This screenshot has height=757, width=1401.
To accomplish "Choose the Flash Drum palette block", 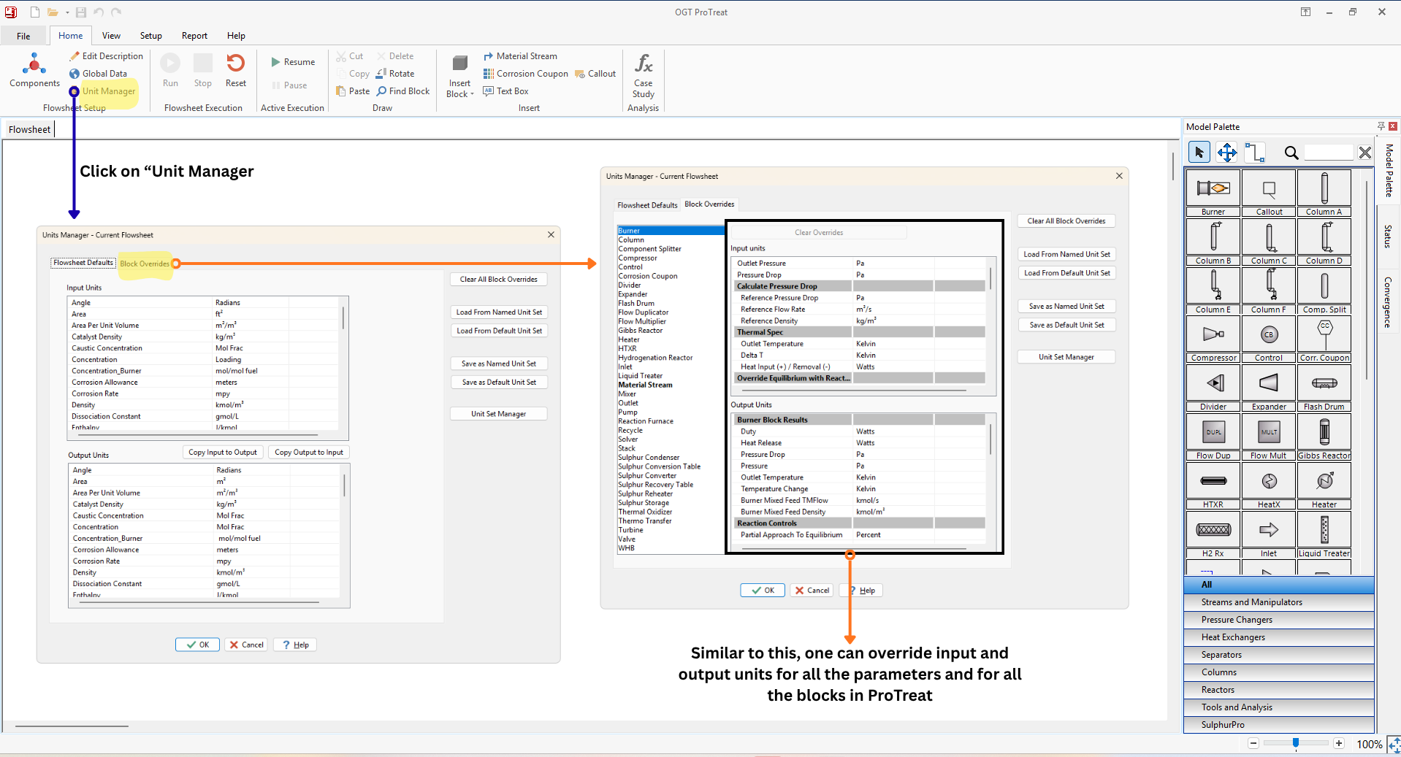I will [x=1324, y=388].
